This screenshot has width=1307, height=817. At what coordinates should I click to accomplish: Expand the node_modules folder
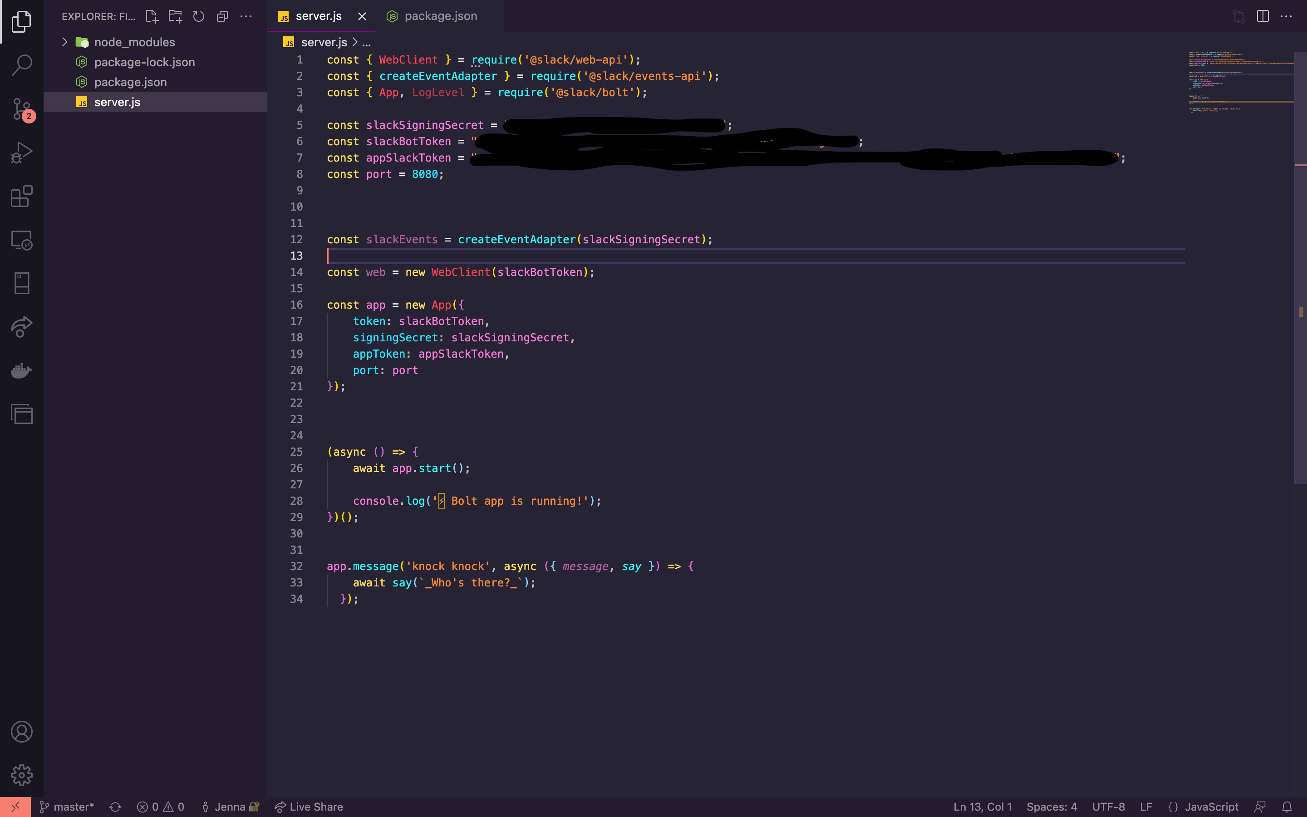click(155, 42)
